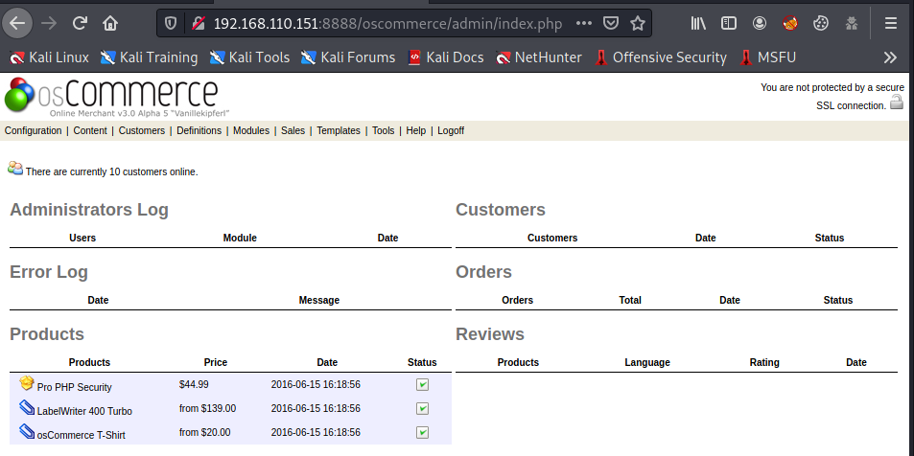
Task: Open the Firefox account icon
Action: [x=760, y=23]
